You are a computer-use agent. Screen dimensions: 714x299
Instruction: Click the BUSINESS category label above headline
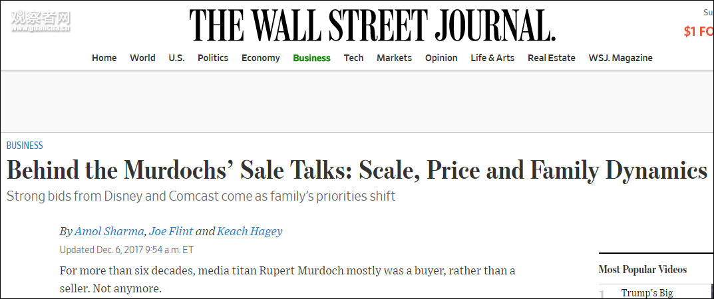[x=25, y=146]
